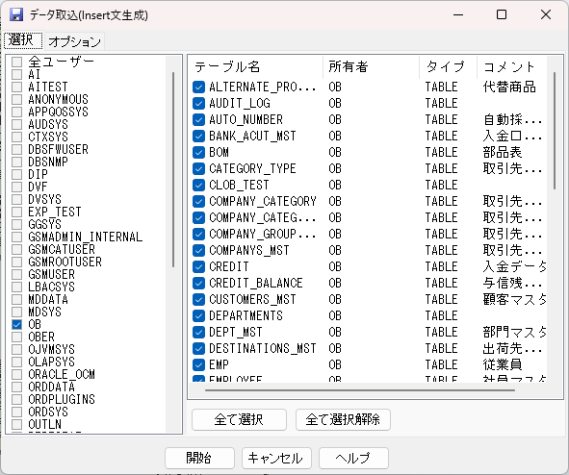
Task: Uncheck the CREDIT_BALANCE table checkbox
Action: pos(198,283)
